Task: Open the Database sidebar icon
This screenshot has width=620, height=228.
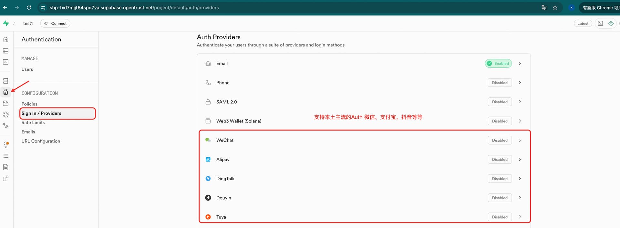Action: tap(5, 81)
